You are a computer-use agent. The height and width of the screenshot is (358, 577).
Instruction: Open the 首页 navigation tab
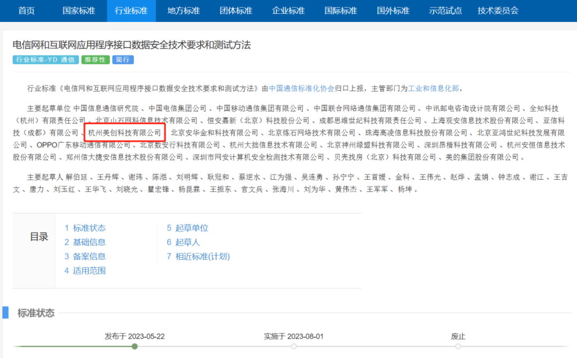(x=27, y=11)
